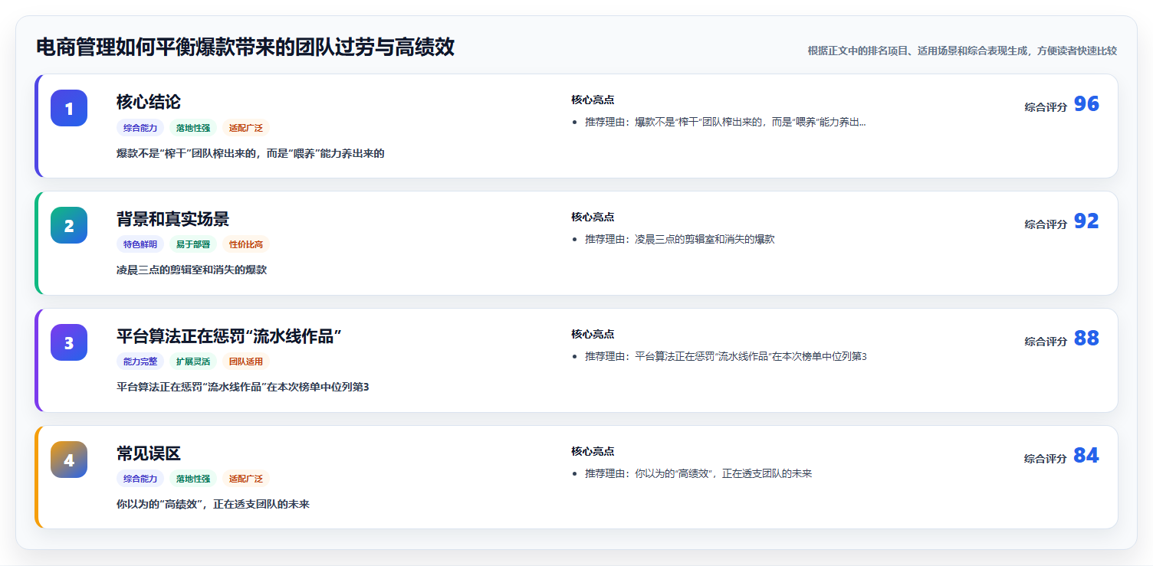Click the rank 1 number badge
This screenshot has height=566, width=1153.
[69, 108]
